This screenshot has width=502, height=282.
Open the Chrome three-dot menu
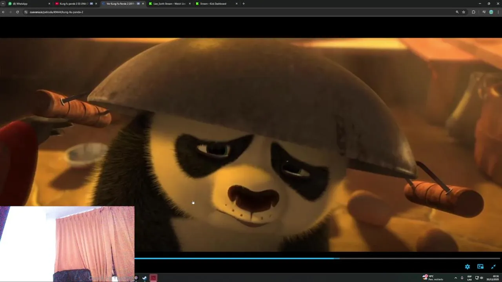[x=498, y=12]
